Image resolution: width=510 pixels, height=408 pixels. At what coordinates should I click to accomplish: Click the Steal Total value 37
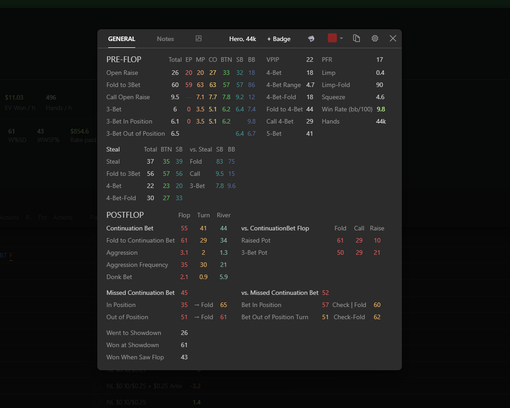point(150,161)
